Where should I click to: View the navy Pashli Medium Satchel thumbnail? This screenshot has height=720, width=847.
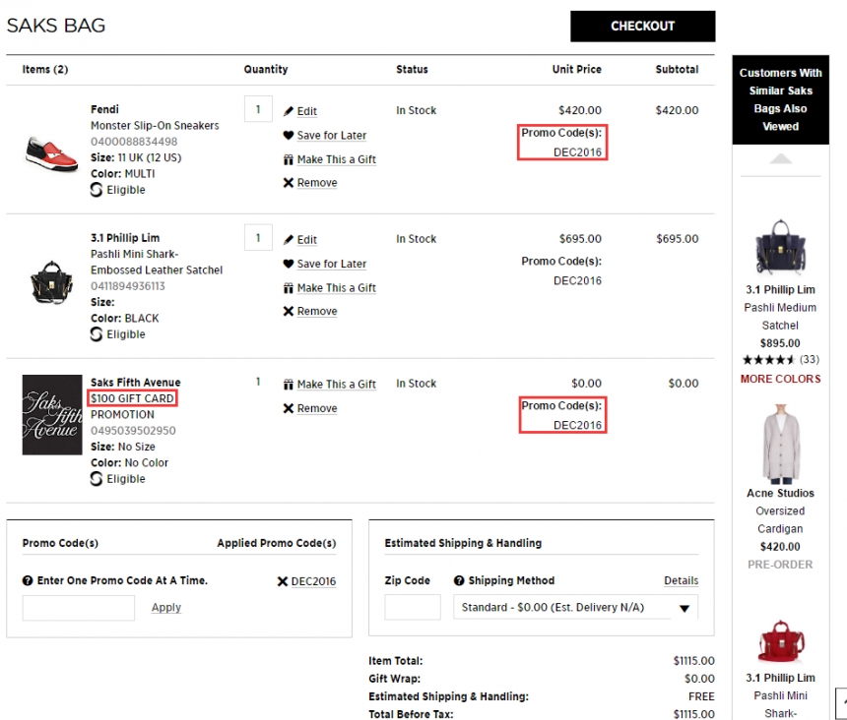tap(780, 248)
